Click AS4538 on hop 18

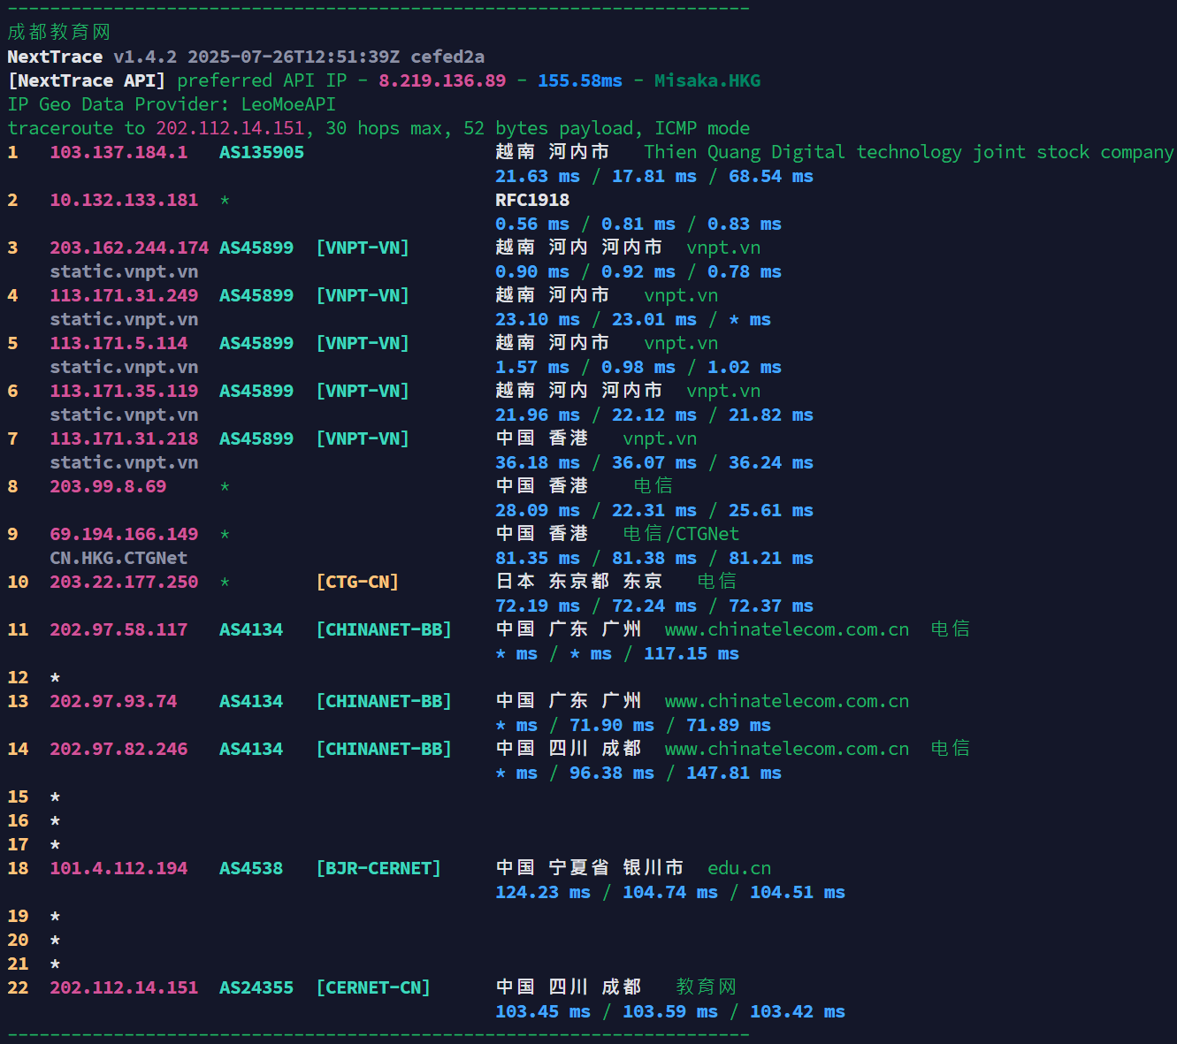point(251,868)
